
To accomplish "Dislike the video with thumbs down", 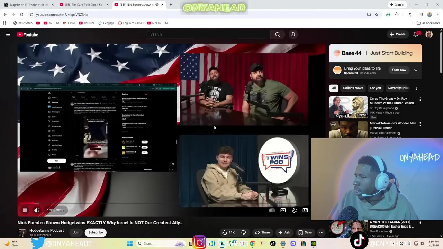I will (x=244, y=232).
